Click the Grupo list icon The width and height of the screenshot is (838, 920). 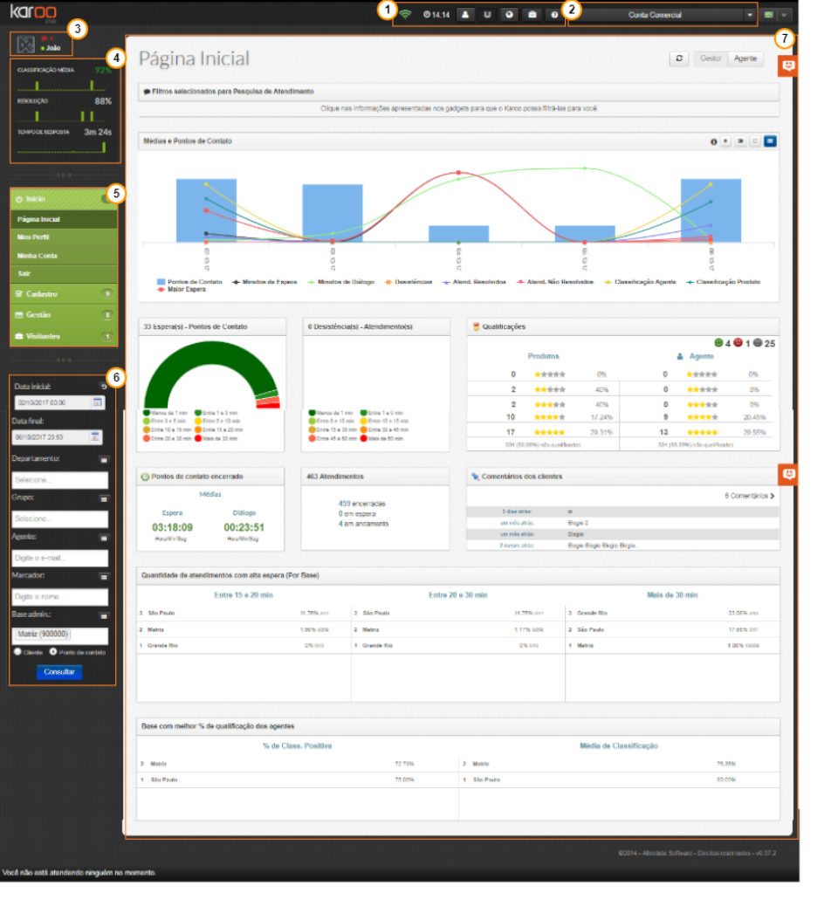pos(104,499)
